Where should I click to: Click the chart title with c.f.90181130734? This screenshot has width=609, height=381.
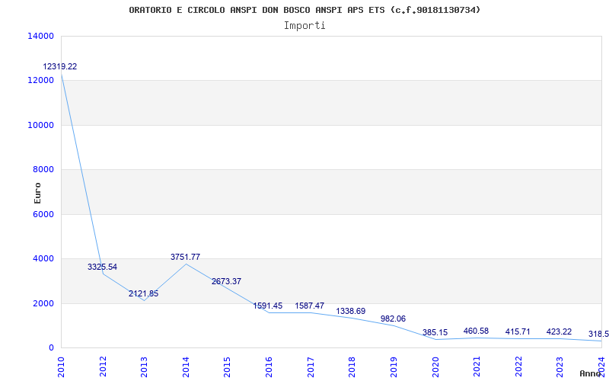click(304, 10)
